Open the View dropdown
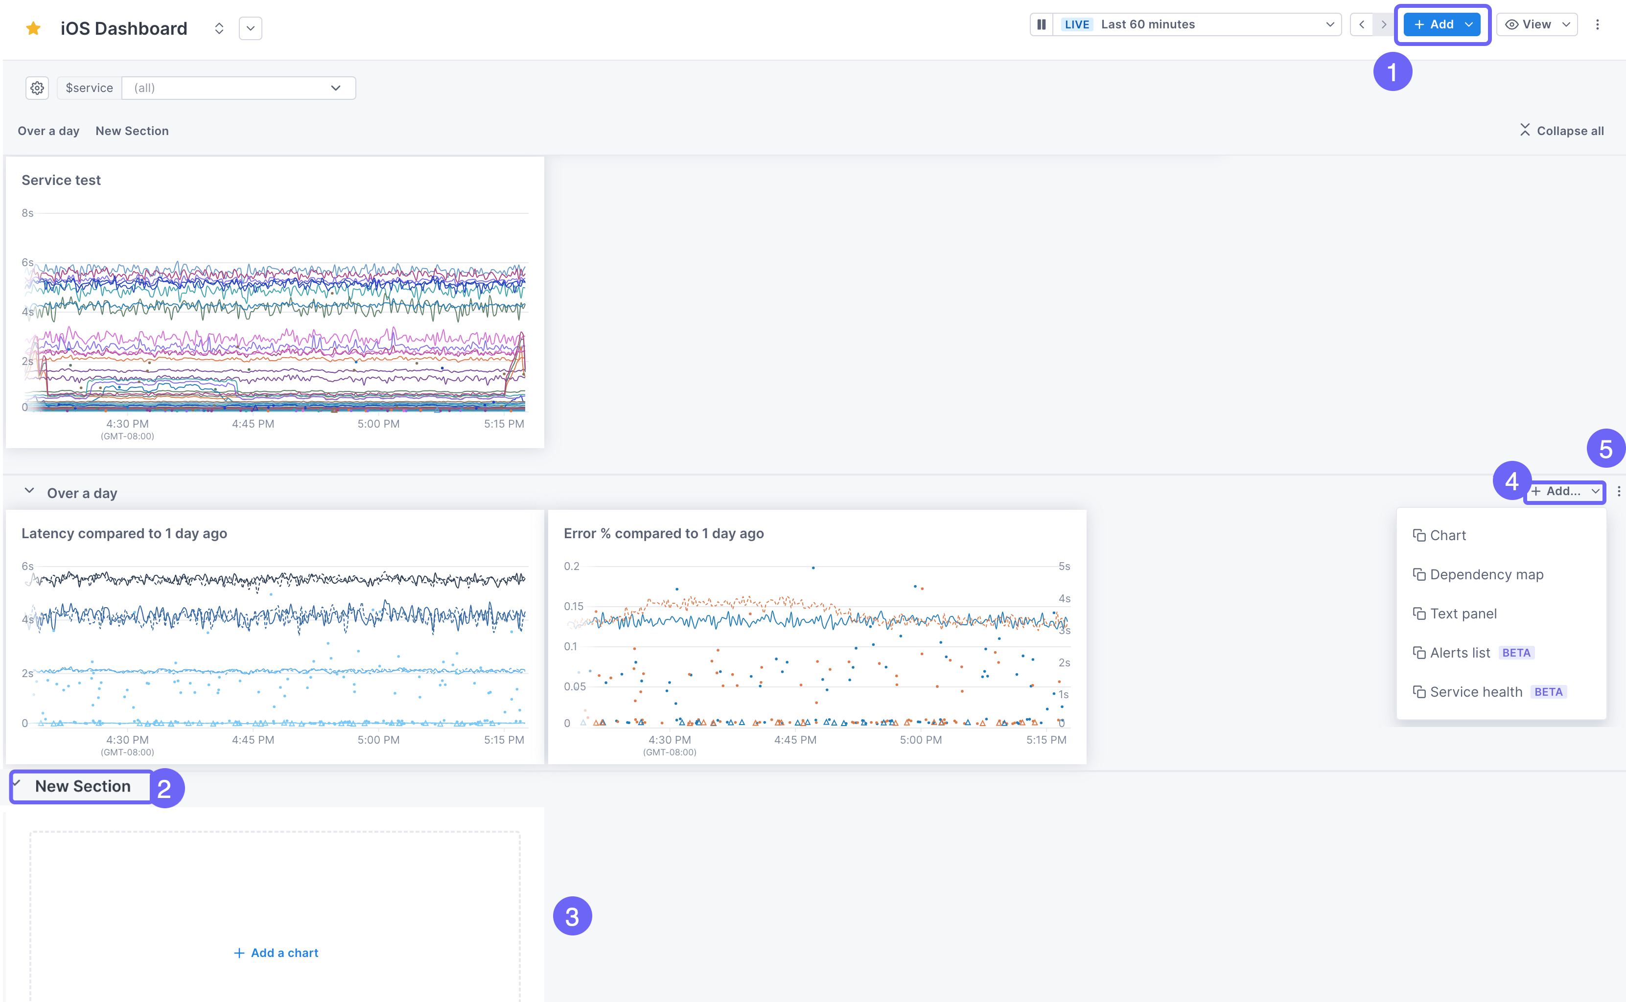The image size is (1626, 1002). pyautogui.click(x=1536, y=24)
